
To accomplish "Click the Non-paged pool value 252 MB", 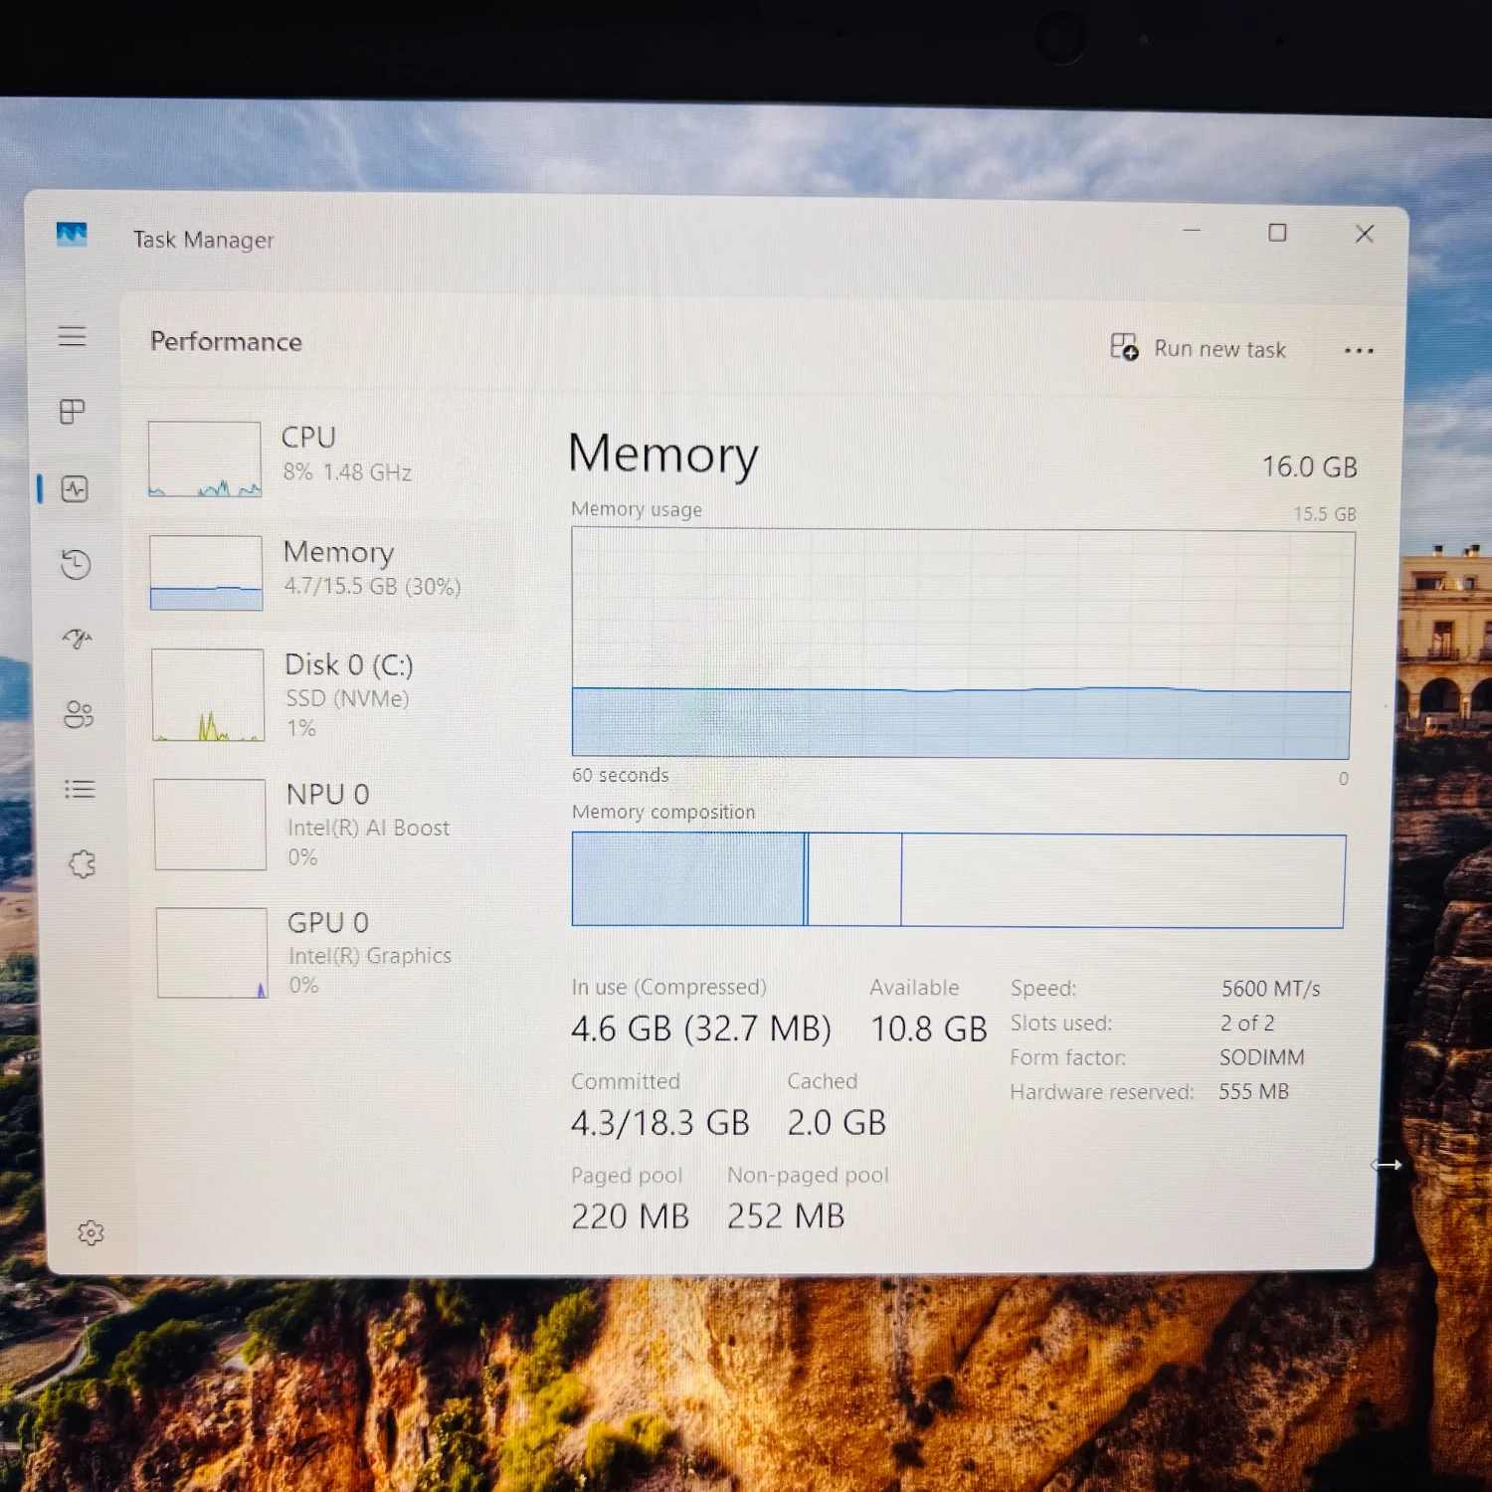I will click(786, 1216).
